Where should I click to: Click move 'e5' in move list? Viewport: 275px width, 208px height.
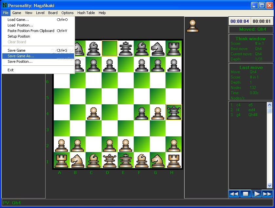pos(250,105)
